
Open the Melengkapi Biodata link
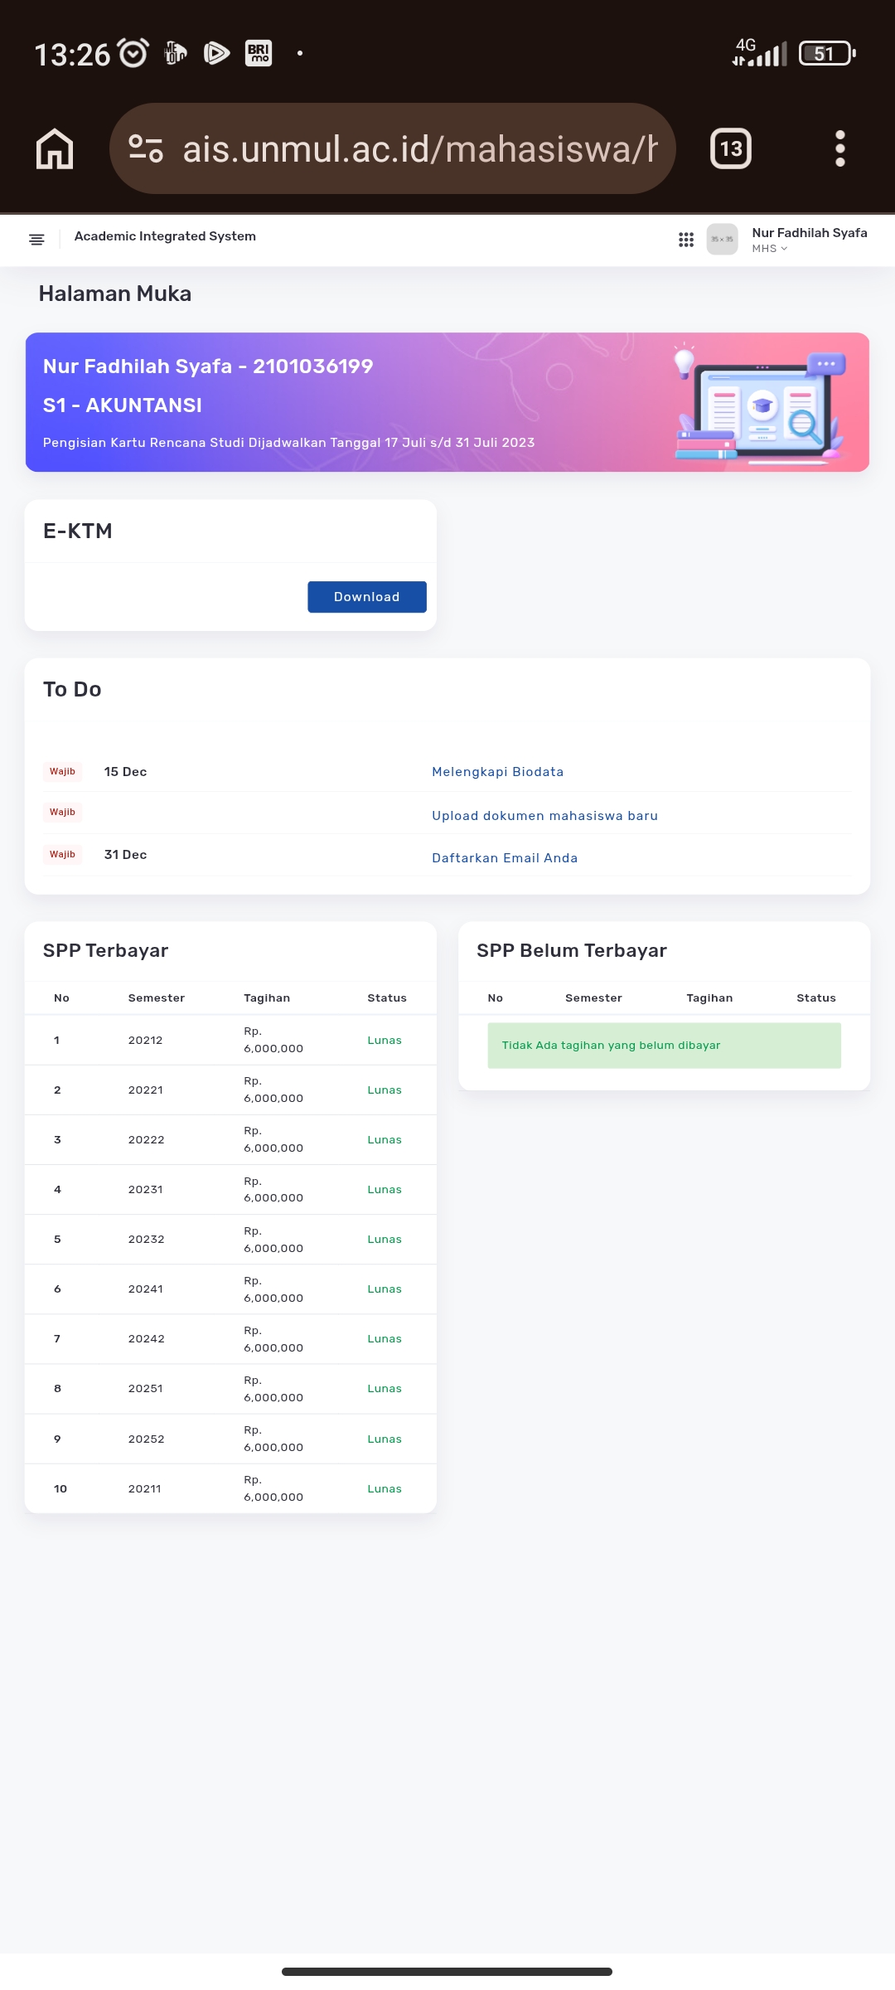(x=497, y=772)
